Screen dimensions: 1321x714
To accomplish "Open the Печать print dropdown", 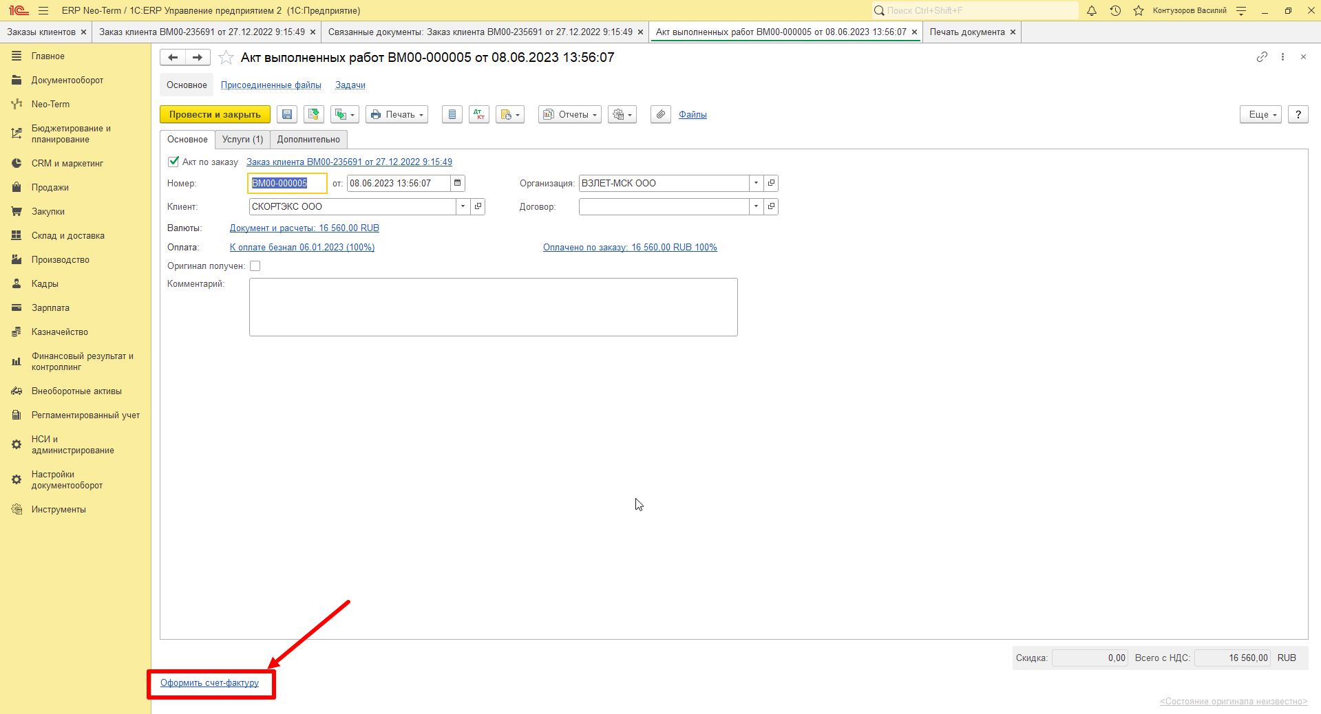I will (397, 115).
